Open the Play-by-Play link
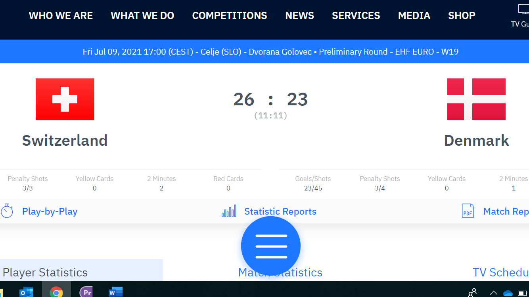529x297 pixels. pos(50,211)
